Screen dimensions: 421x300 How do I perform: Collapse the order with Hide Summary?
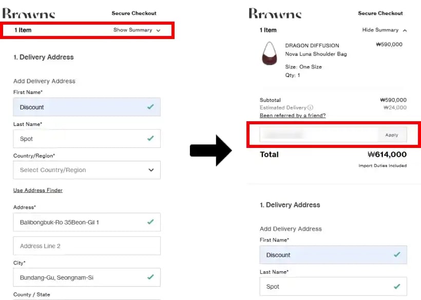384,30
